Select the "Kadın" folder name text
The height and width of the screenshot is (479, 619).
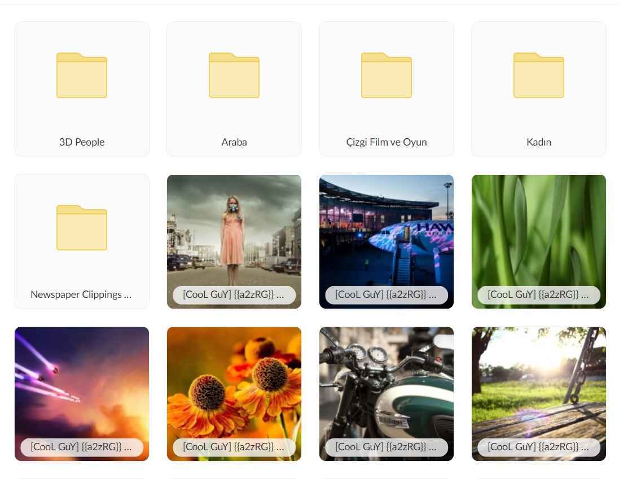tap(539, 142)
